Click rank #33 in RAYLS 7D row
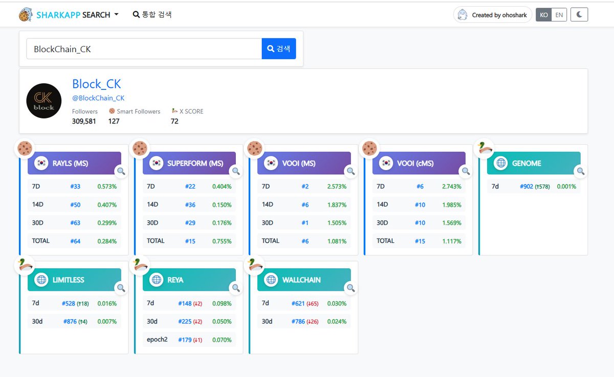614x377 pixels. (75, 186)
